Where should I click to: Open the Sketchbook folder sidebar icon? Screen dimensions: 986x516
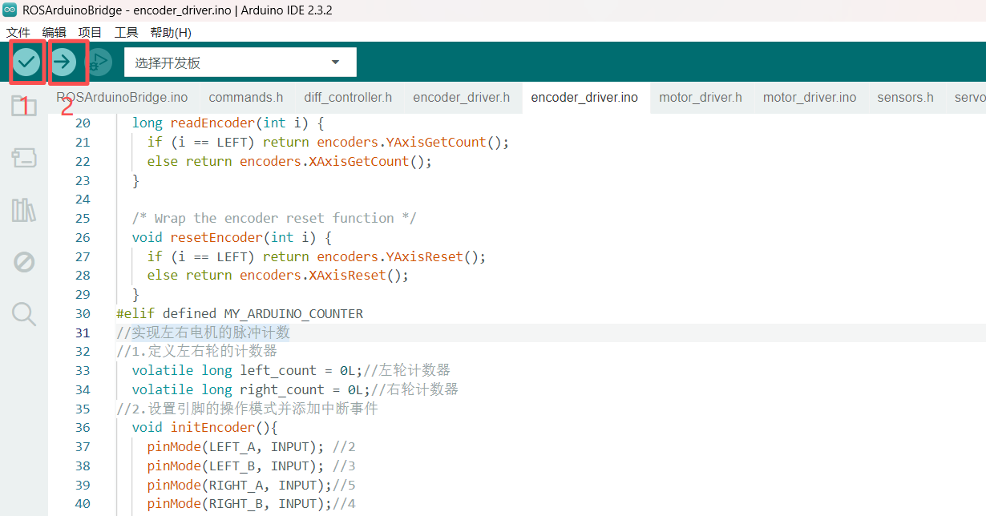[x=24, y=106]
